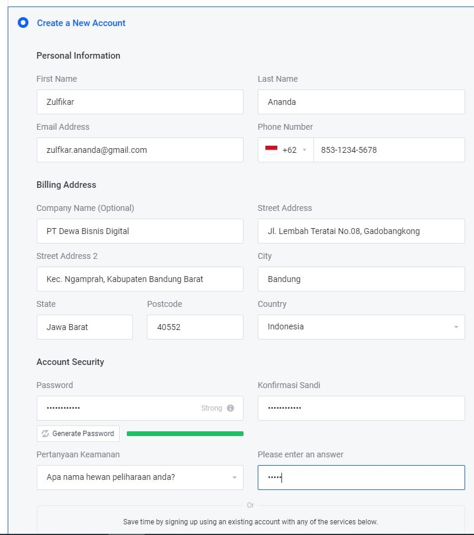Click the Indonesia flag icon
The width and height of the screenshot is (474, 535).
click(x=271, y=150)
